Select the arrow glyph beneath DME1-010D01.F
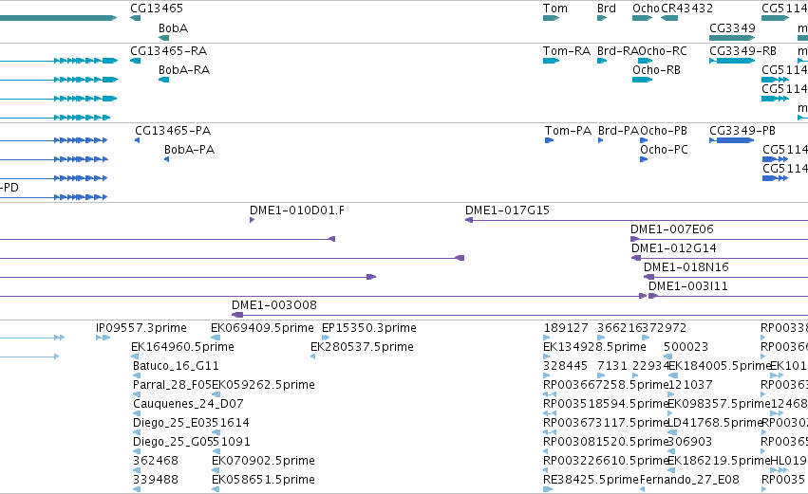Image resolution: width=808 pixels, height=494 pixels. pyautogui.click(x=252, y=220)
